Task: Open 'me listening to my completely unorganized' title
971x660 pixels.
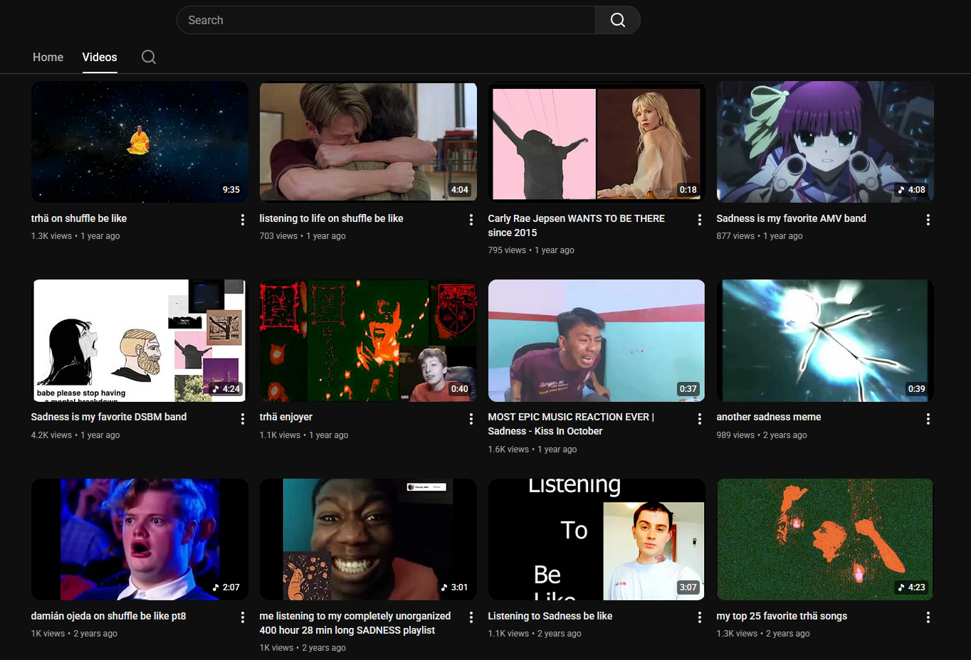Action: pyautogui.click(x=355, y=623)
